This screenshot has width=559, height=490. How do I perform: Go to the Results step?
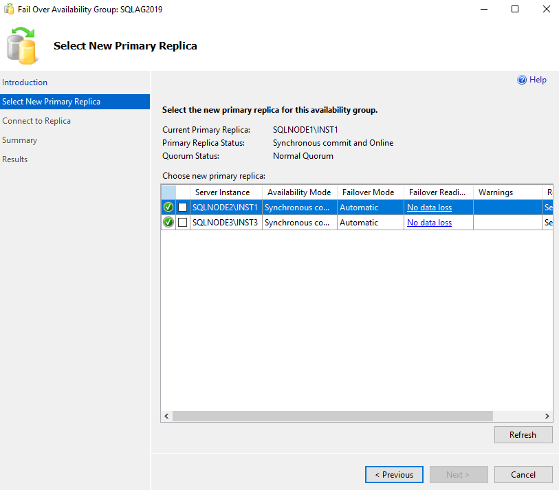point(14,159)
